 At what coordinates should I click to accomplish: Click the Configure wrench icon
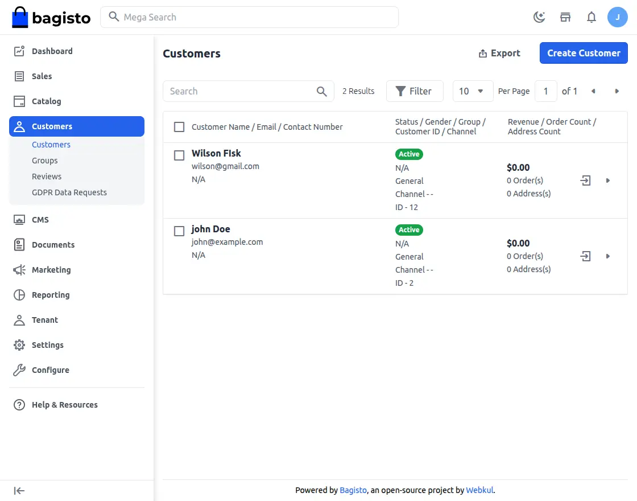coord(19,370)
